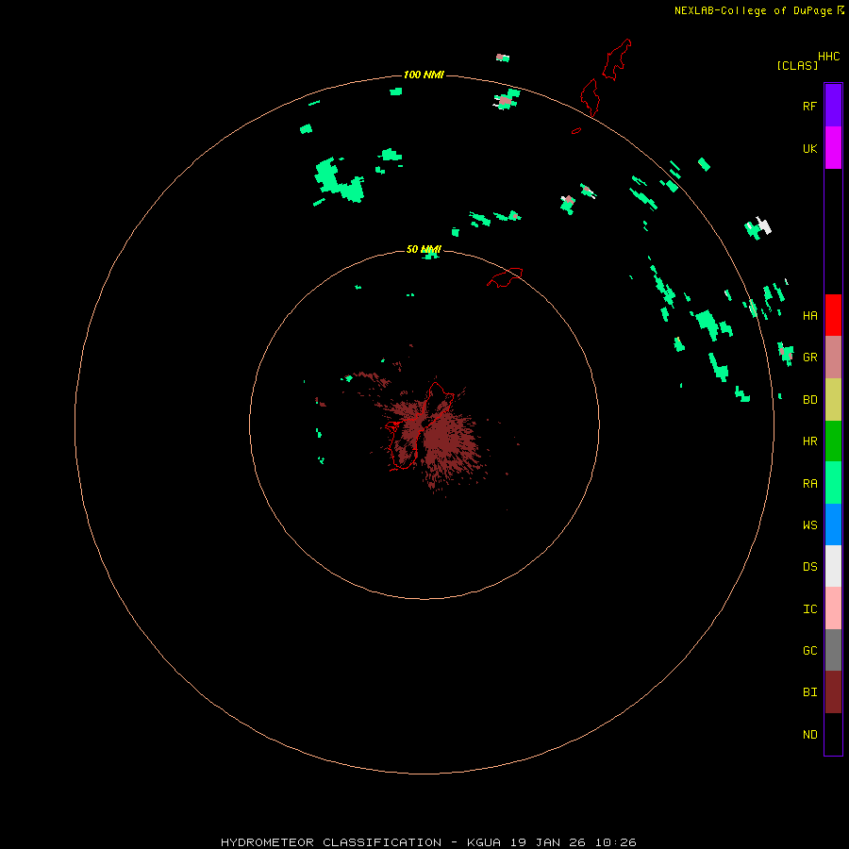Click the RF legend label

(x=809, y=106)
